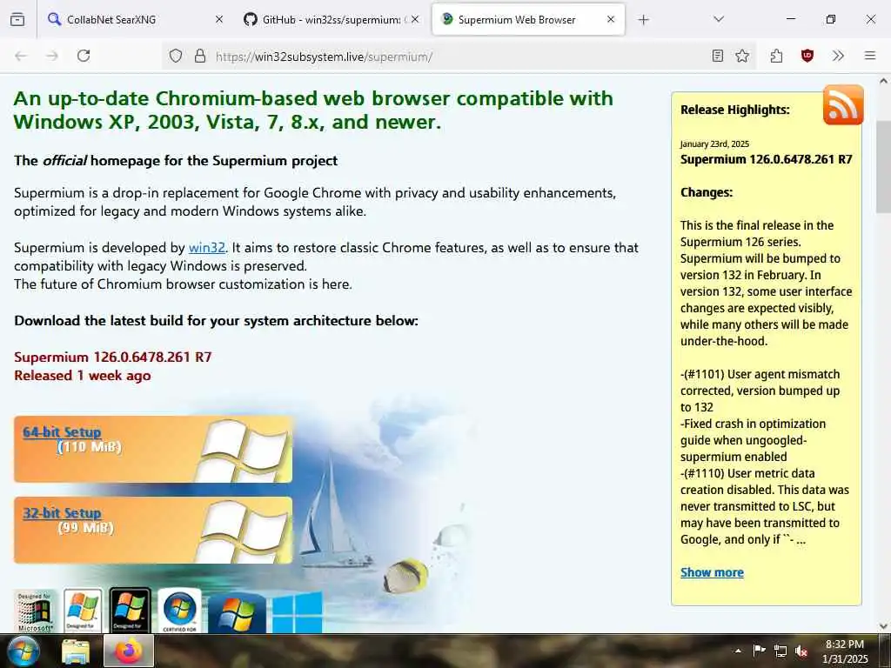Open Windows Start menu orb
Viewport: 891px width, 668px height.
22,651
